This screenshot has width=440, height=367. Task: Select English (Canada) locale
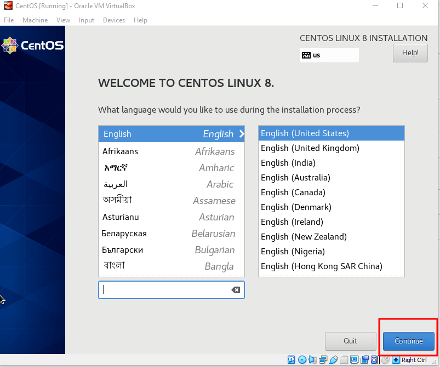tap(332, 193)
